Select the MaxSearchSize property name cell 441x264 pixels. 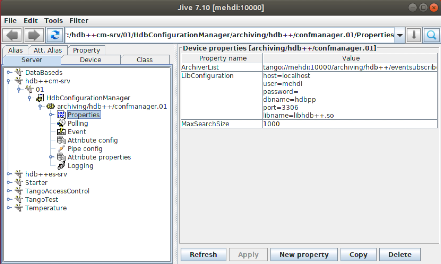point(222,124)
